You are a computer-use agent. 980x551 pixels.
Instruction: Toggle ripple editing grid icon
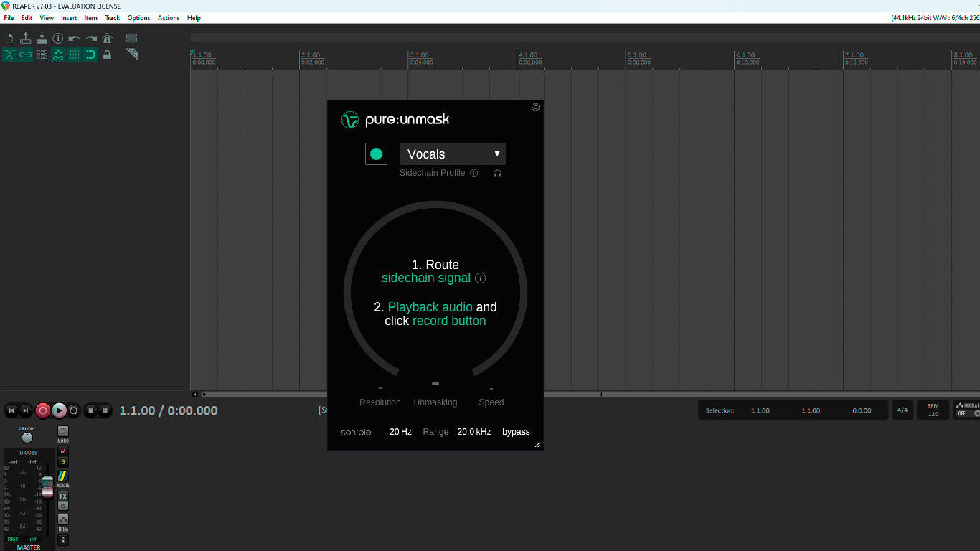pos(42,55)
